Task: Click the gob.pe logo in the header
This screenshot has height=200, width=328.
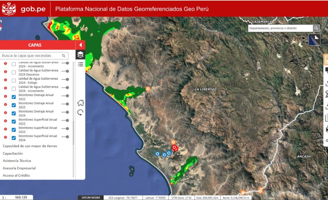Action: [x=33, y=9]
